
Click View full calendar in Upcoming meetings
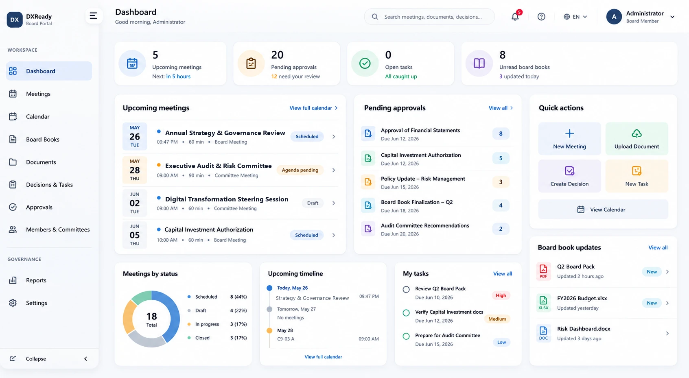tap(313, 108)
